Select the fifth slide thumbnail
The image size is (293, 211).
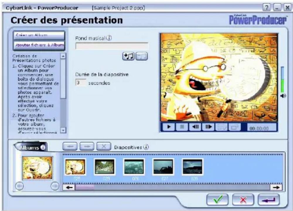193,167
